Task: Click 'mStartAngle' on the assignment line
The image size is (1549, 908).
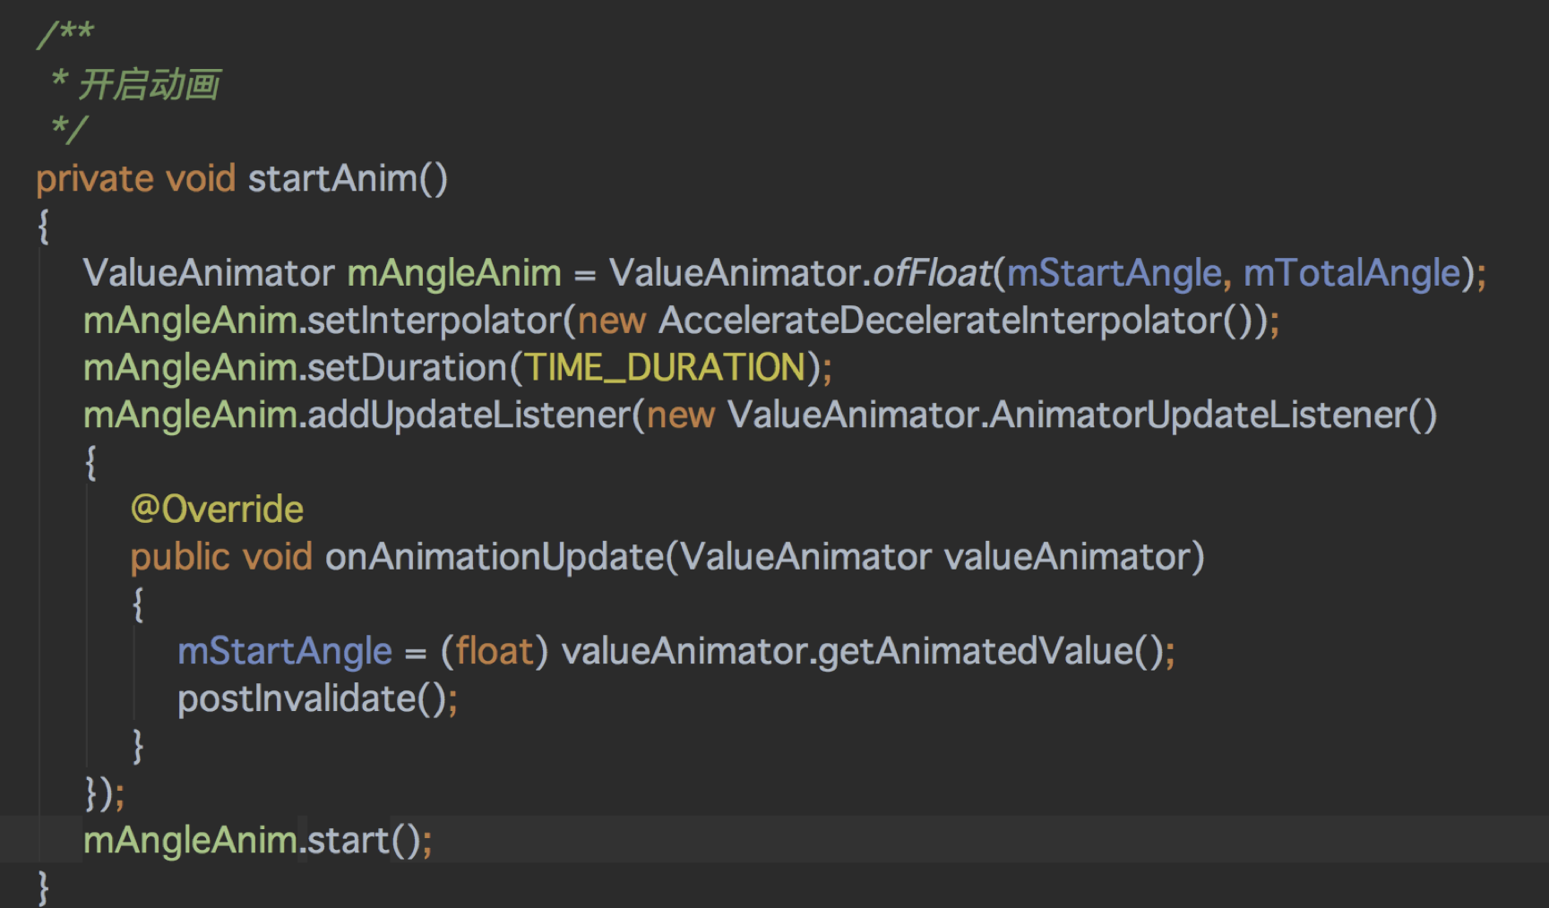Action: tap(285, 651)
